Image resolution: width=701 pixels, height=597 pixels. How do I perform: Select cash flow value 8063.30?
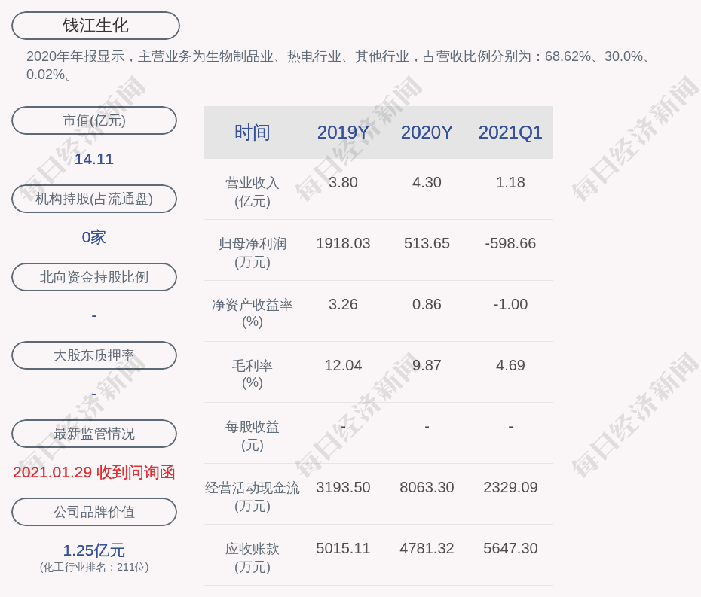pos(427,487)
